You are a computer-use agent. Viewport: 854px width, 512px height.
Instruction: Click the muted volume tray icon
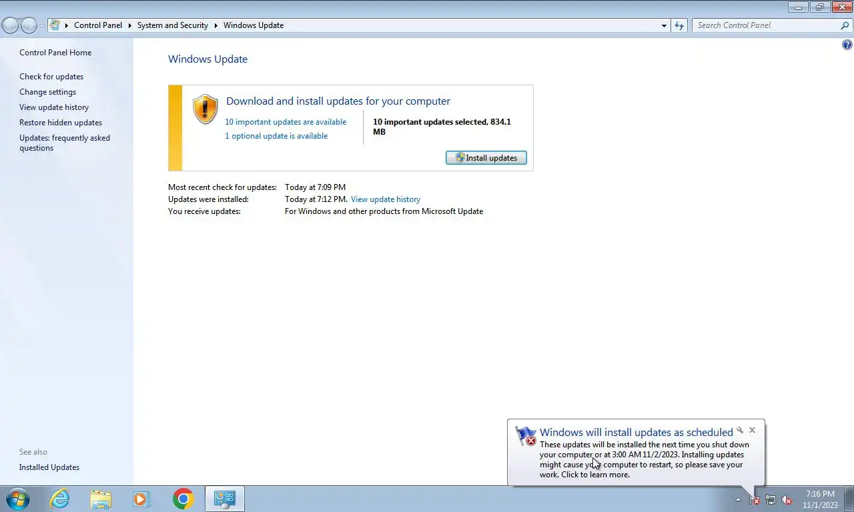787,499
